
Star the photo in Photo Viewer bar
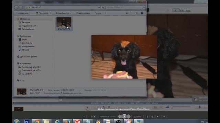click(158, 117)
